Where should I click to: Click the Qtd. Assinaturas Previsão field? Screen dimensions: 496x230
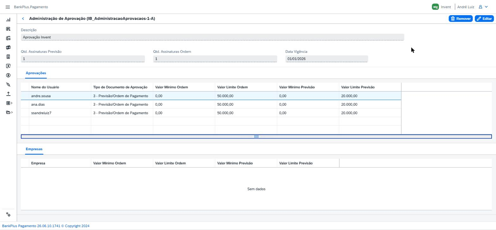click(83, 59)
